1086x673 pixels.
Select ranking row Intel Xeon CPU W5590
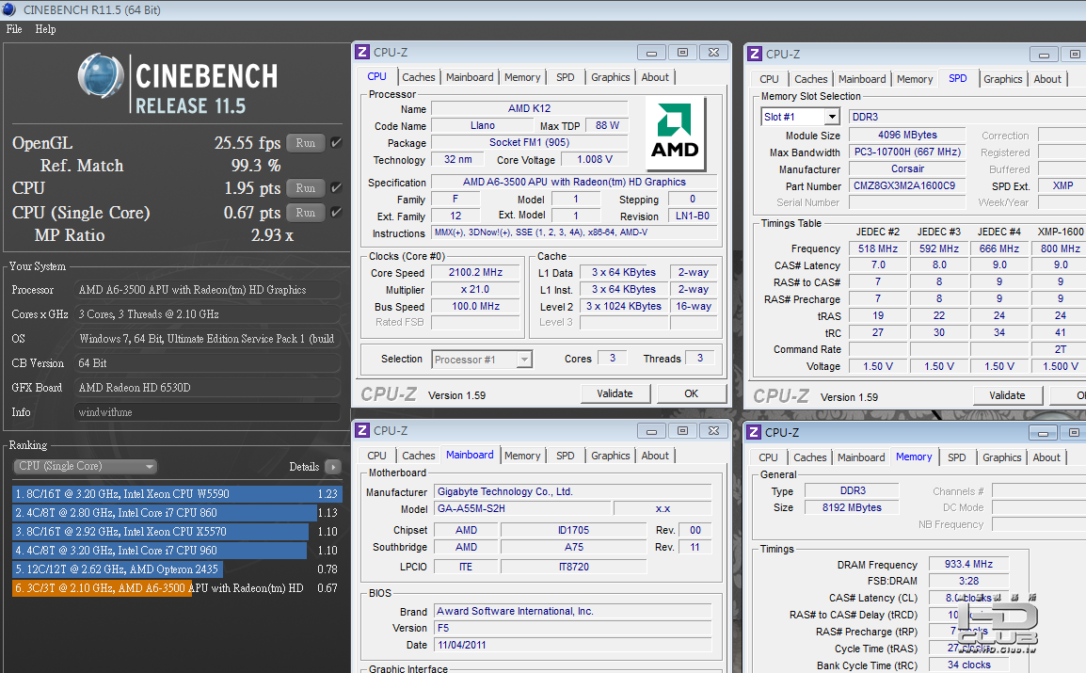(x=177, y=493)
